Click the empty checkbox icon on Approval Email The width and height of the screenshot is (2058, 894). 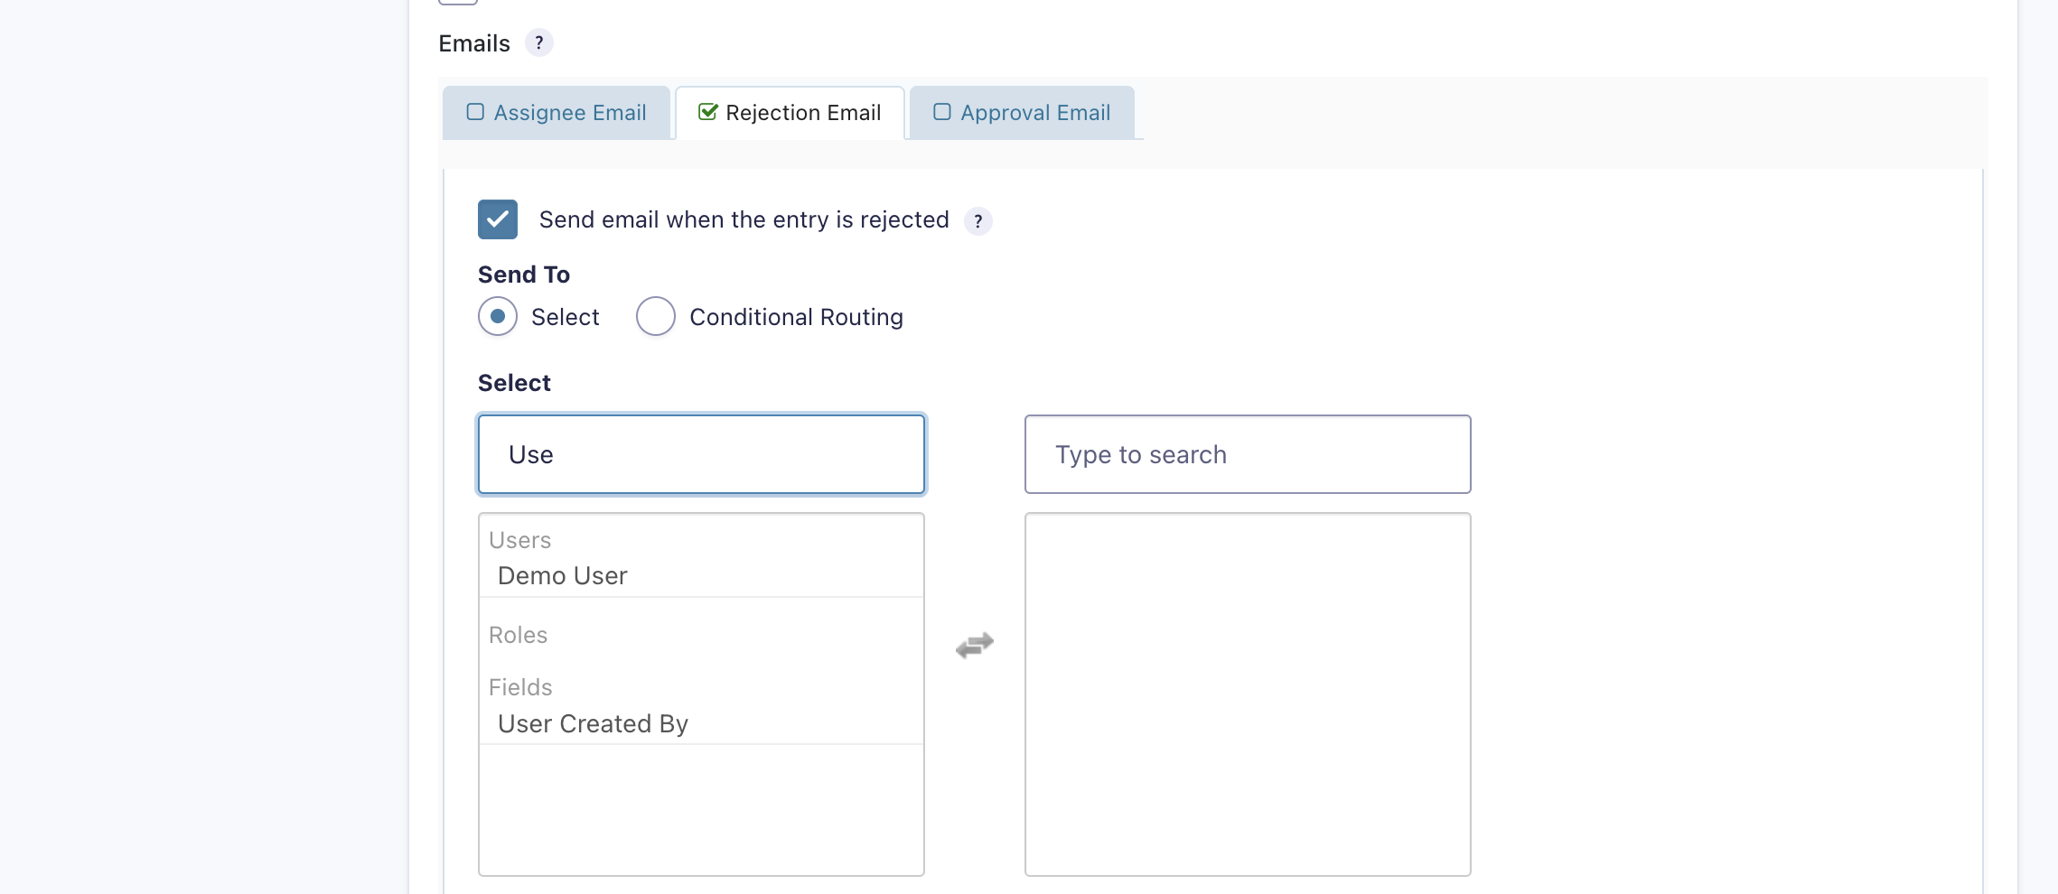click(x=941, y=112)
